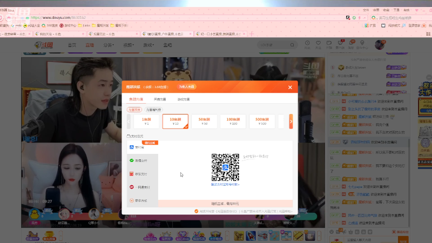
Task: Open 鱼吧 in the Douyu navigation
Action: (167, 45)
